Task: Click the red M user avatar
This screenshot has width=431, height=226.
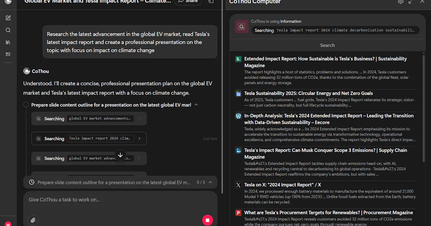Action: click(8, 224)
